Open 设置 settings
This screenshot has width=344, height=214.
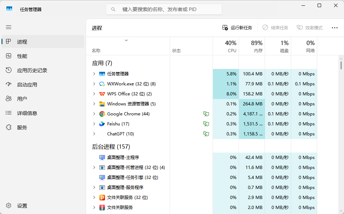pos(43,206)
